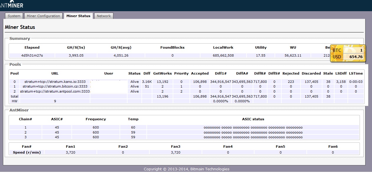Click the USD value field showing 654.76
The height and width of the screenshot is (181, 372).
(x=354, y=57)
